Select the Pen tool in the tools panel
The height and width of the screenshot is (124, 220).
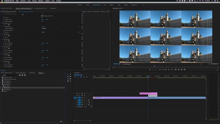tap(70, 79)
